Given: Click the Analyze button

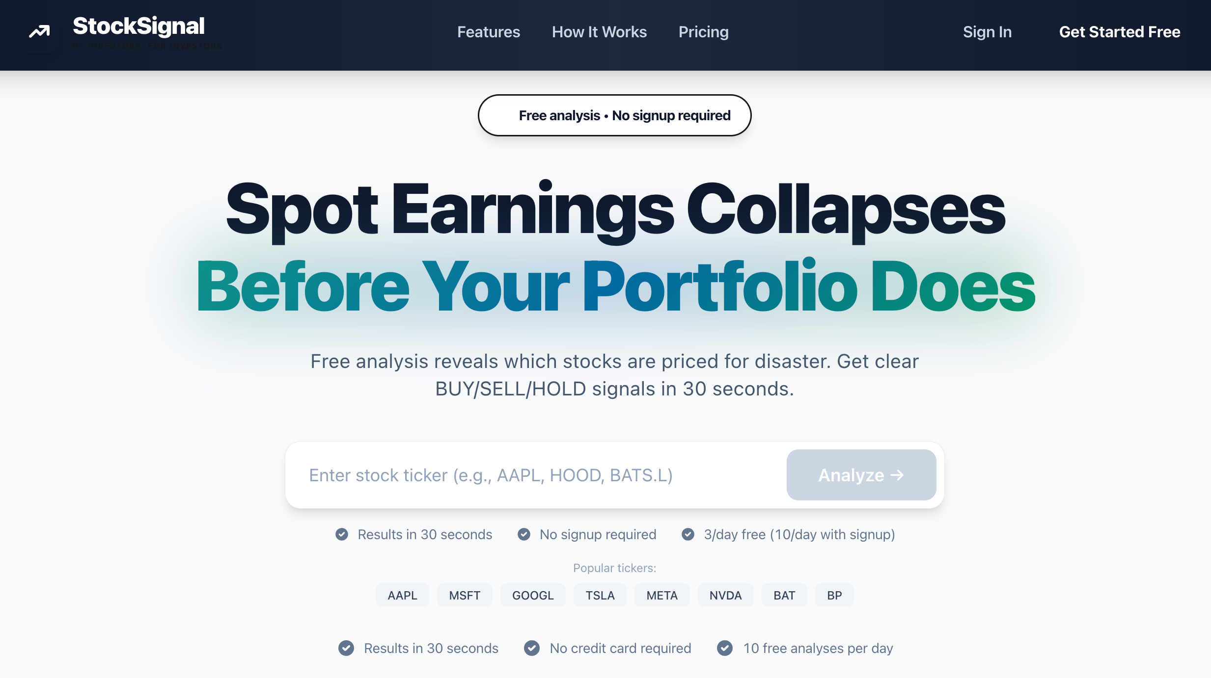Looking at the screenshot, I should 861,475.
